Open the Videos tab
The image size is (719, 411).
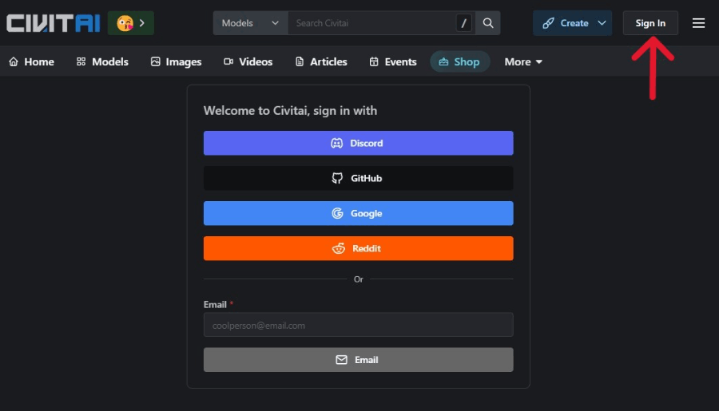[x=248, y=61]
